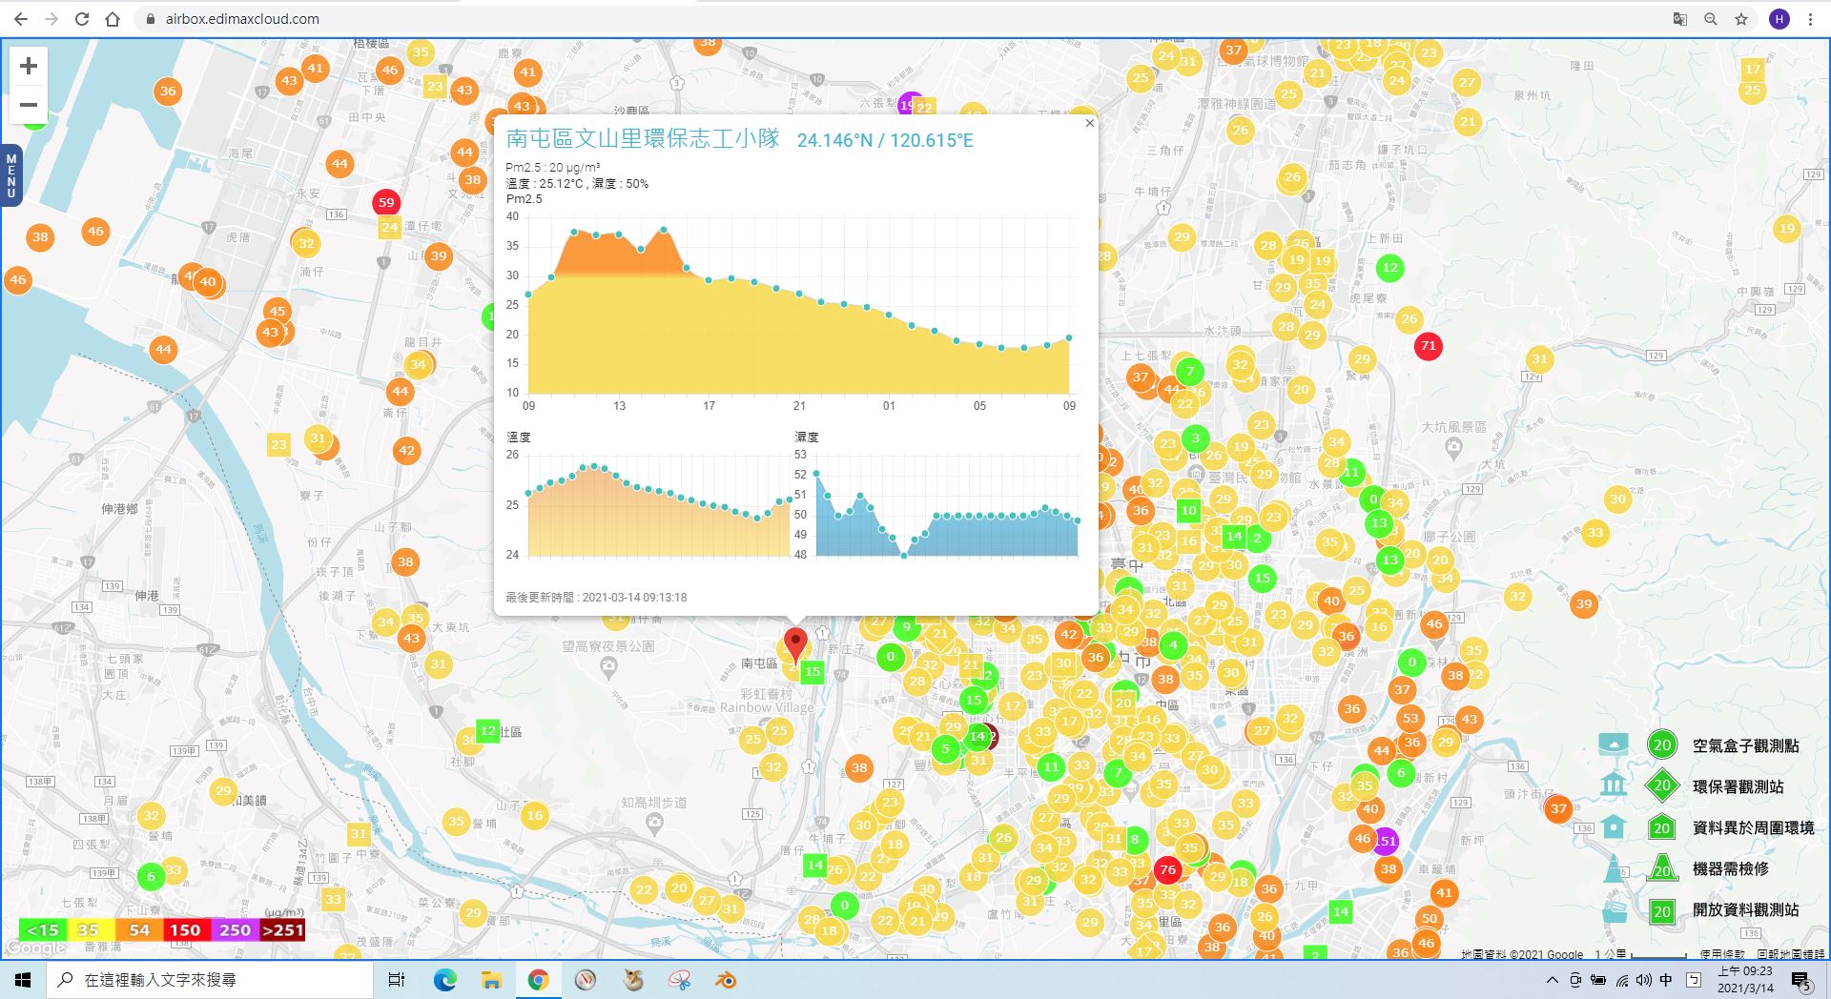Image resolution: width=1831 pixels, height=999 pixels.
Task: Reload the airbox page
Action: (82, 18)
